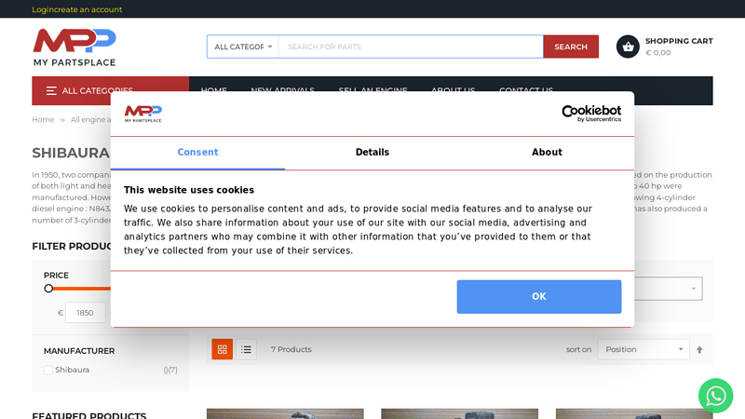Viewport: 745px width, 419px height.
Task: Open the Details tab in cookie dialog
Action: pyautogui.click(x=372, y=153)
